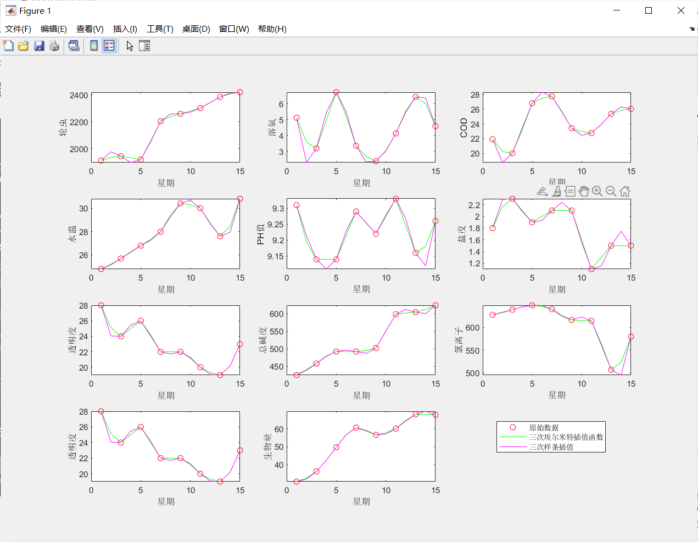
Task: Click the axes toolbar export icon
Action: tap(542, 191)
